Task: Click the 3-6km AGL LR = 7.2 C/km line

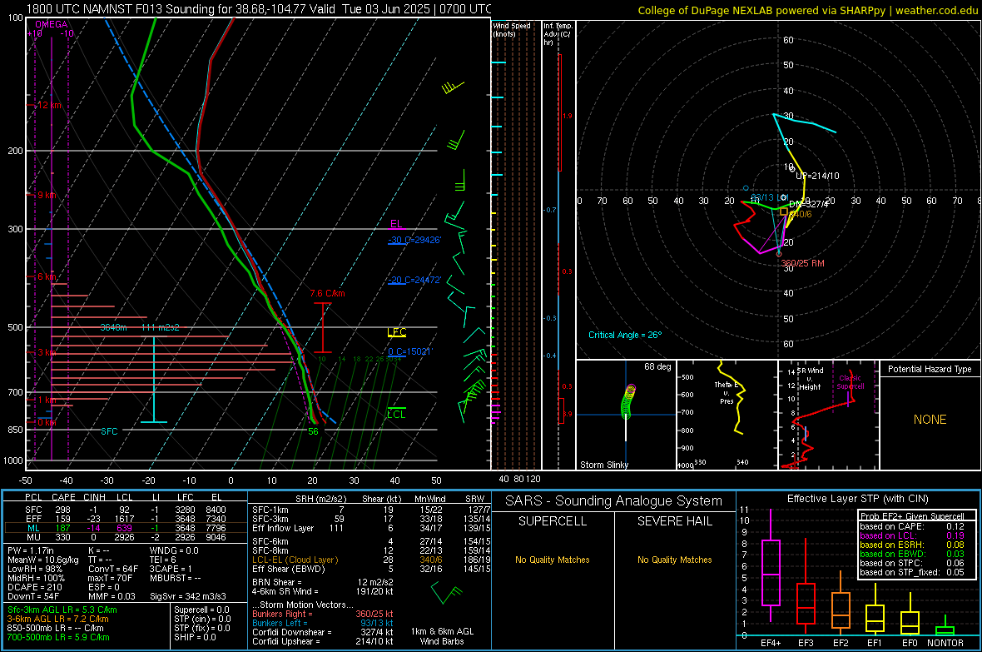Action: [x=57, y=619]
